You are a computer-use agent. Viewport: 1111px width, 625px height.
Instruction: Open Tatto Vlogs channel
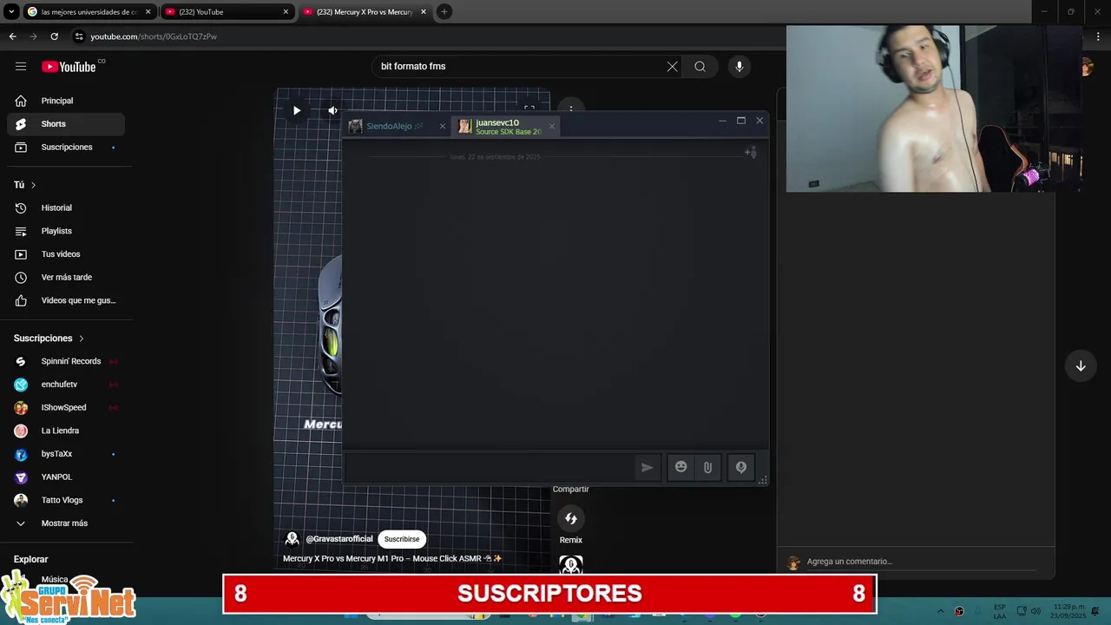[66, 500]
